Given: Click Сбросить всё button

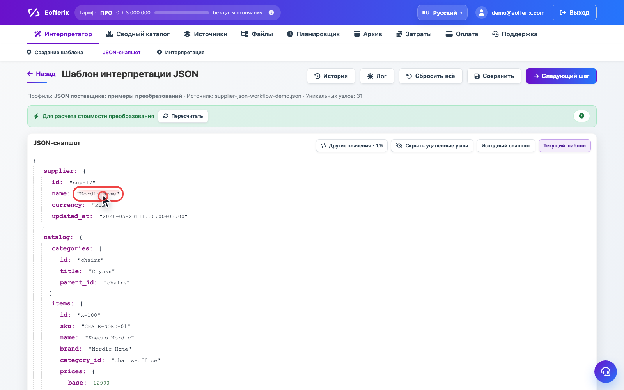Looking at the screenshot, I should coord(431,76).
